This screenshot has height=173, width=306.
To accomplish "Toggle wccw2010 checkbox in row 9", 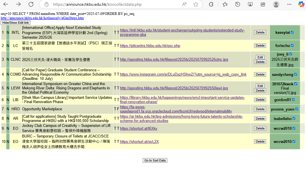I will click(294, 128).
